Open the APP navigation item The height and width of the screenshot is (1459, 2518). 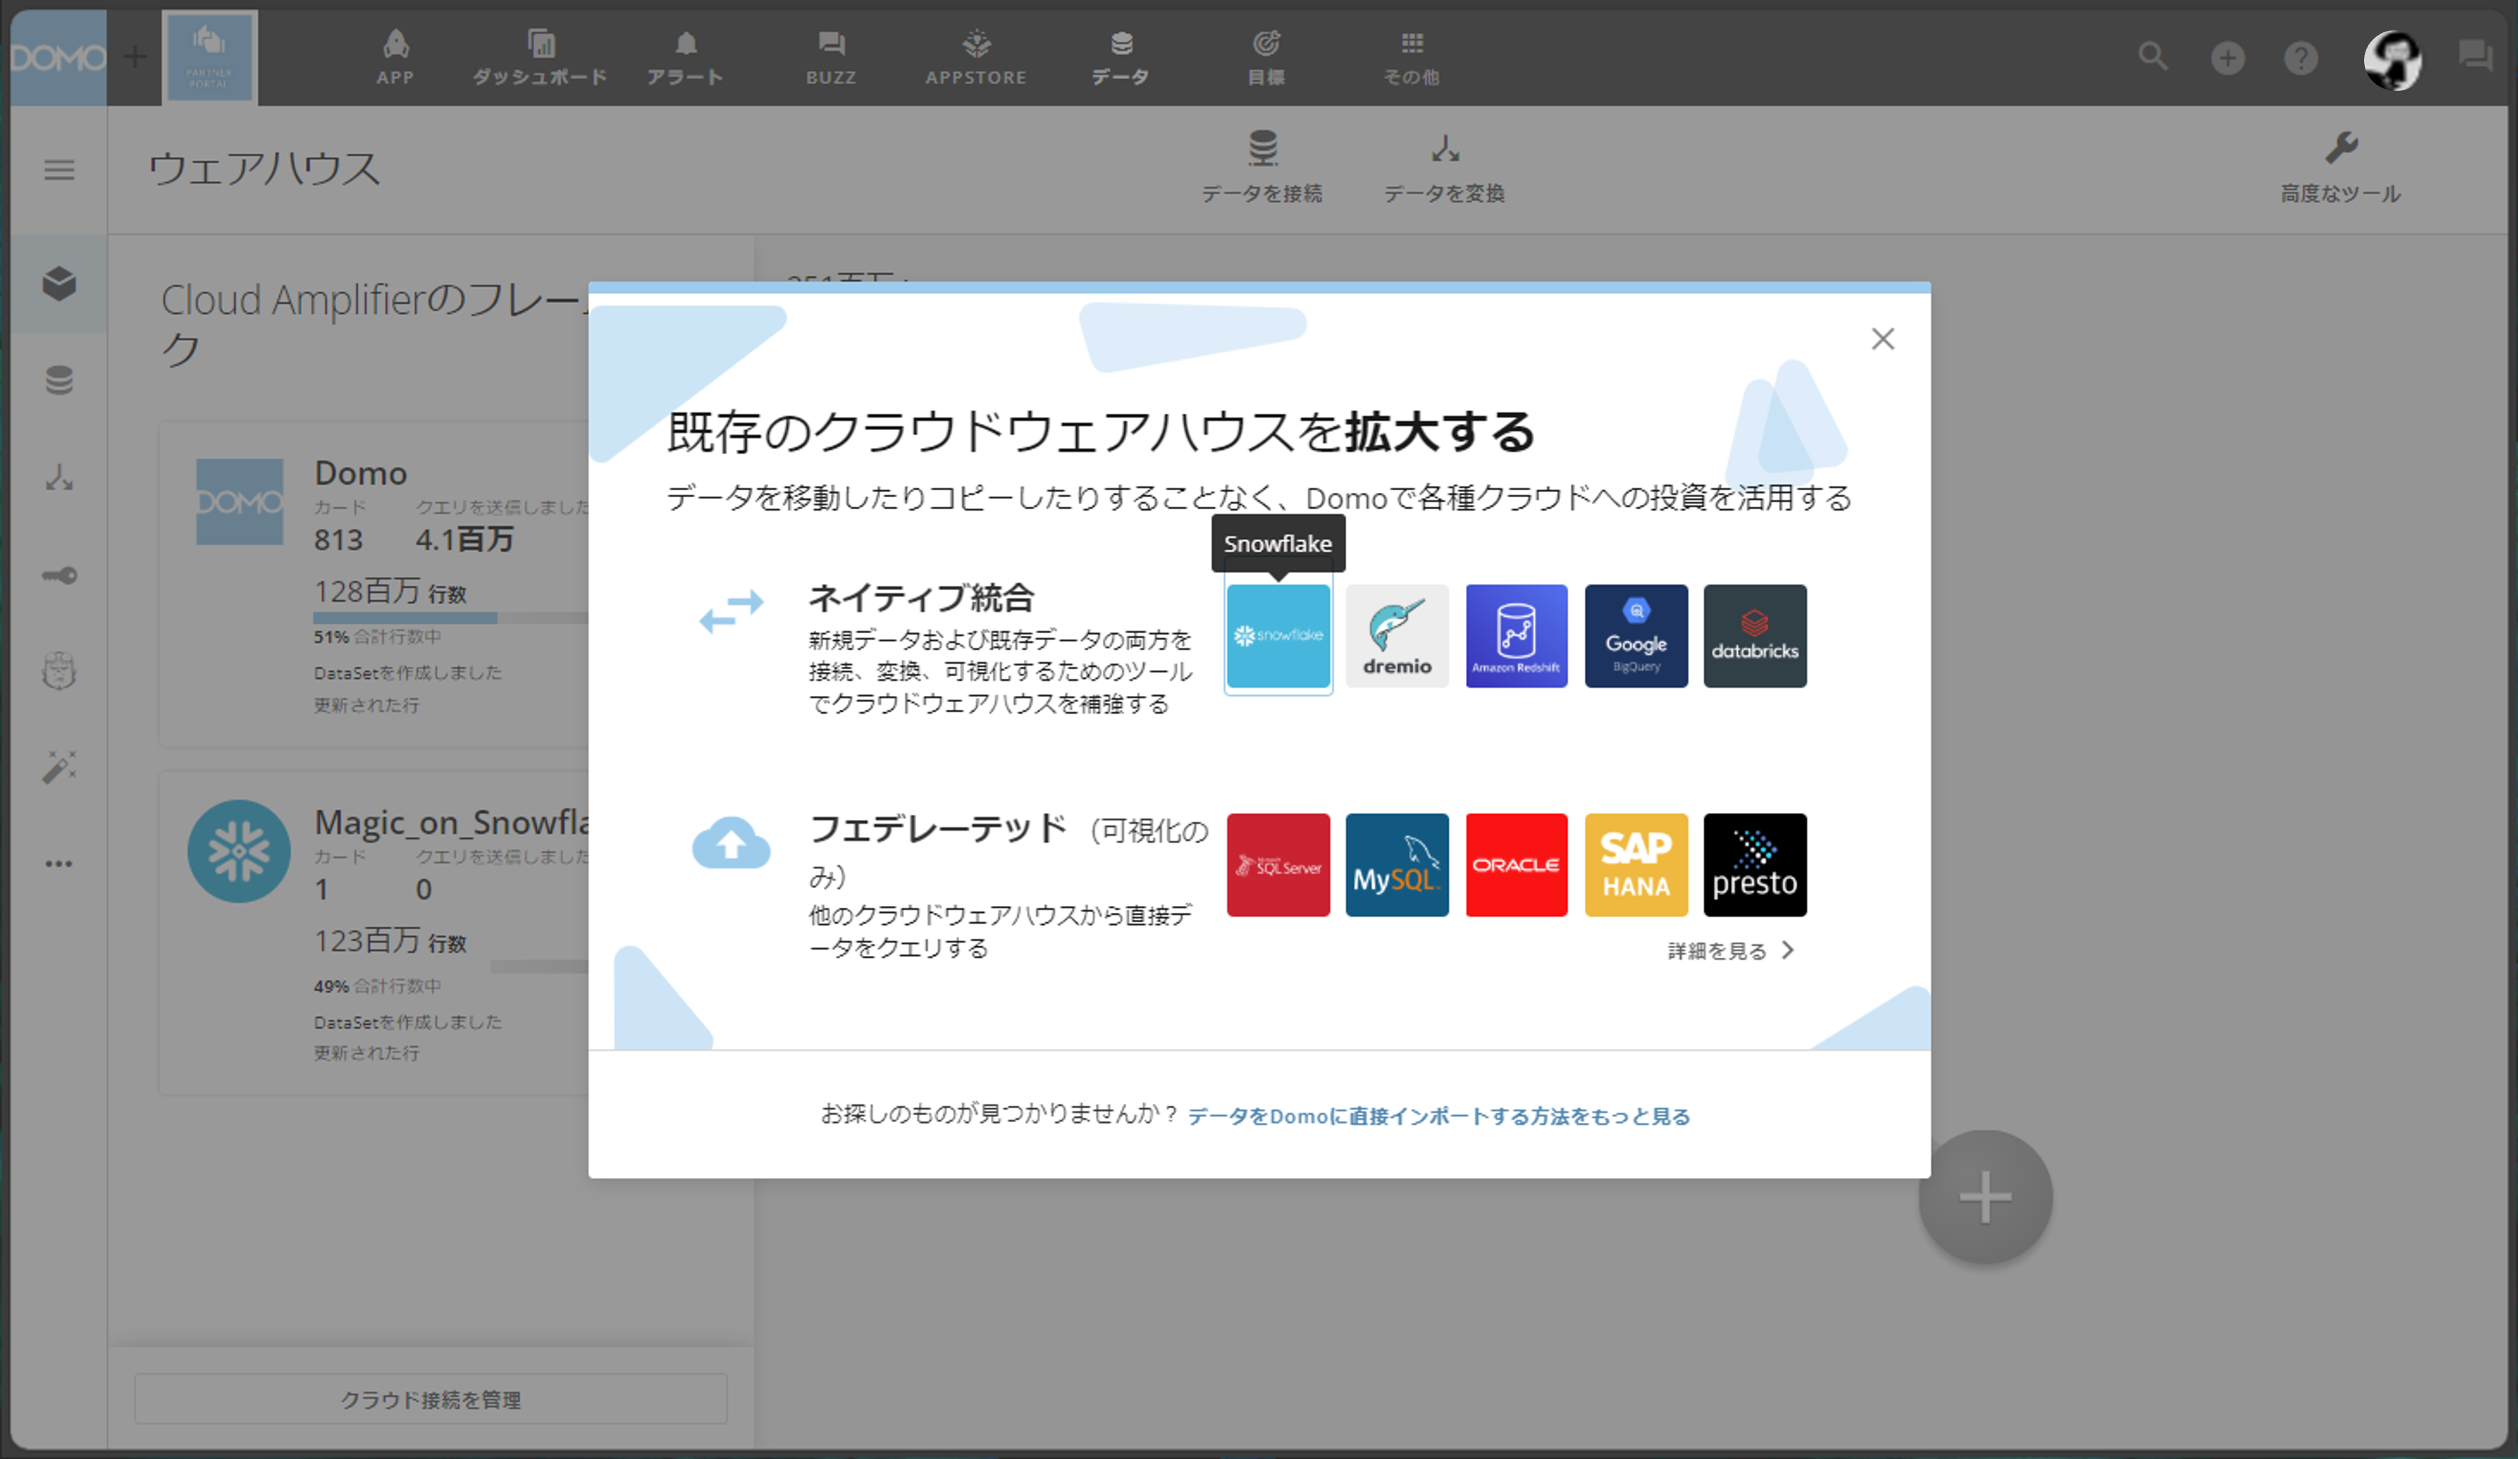click(x=396, y=57)
